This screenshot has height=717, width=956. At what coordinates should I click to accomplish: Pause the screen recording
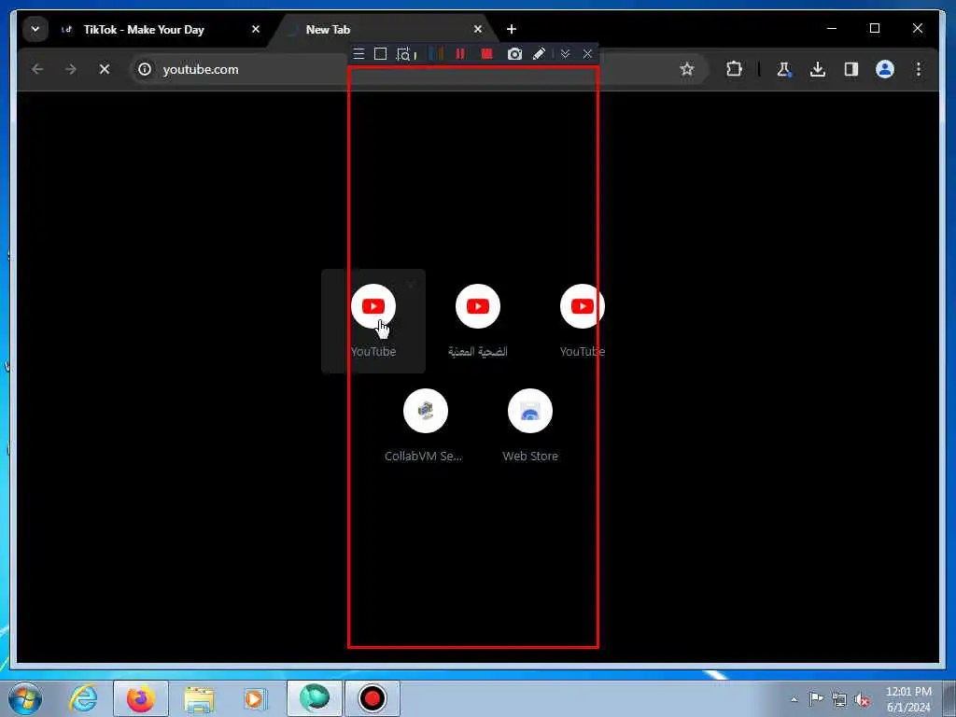[460, 53]
